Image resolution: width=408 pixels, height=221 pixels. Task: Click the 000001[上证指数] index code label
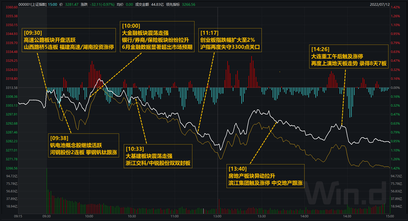point(32,4)
